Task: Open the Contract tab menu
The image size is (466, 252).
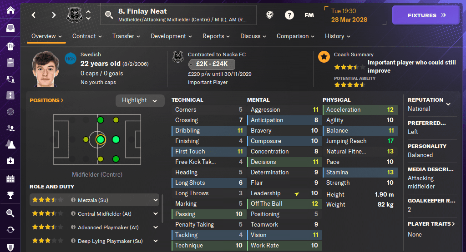Action: [87, 36]
